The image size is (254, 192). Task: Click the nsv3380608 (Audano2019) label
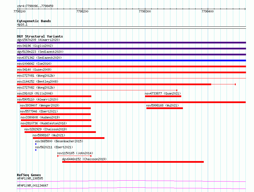(40, 117)
